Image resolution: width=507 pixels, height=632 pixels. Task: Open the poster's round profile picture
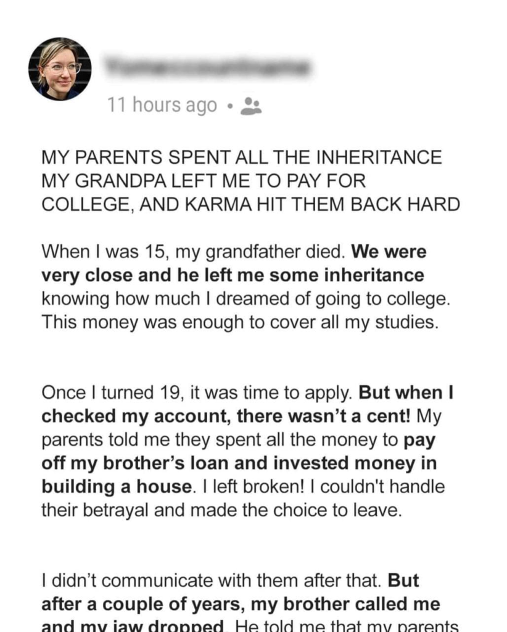[x=60, y=69]
